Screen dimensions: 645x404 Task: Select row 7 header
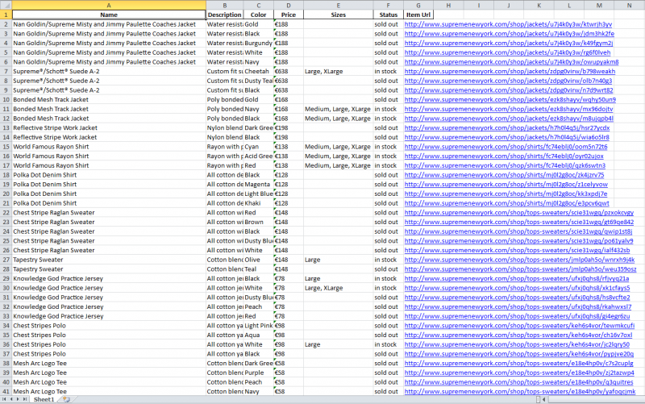(6, 71)
